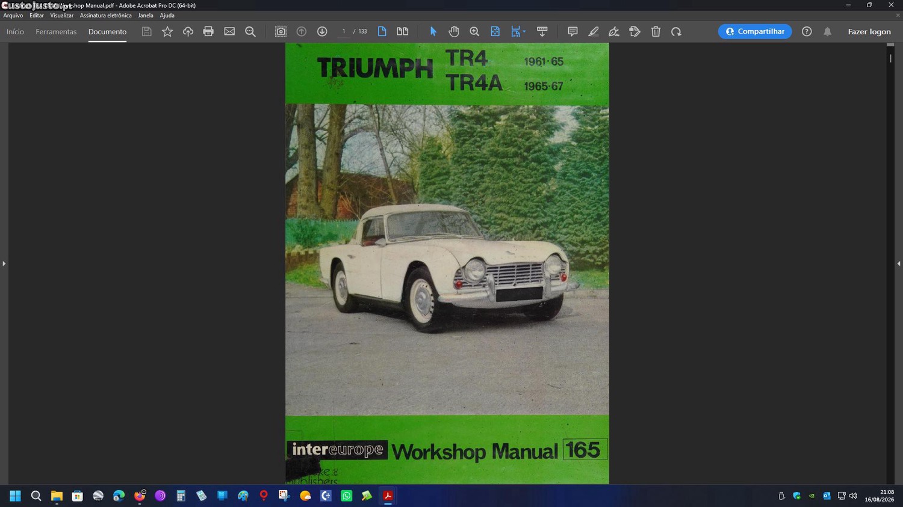Take a snapshot with the camera tool
This screenshot has width=903, height=507.
(281, 32)
